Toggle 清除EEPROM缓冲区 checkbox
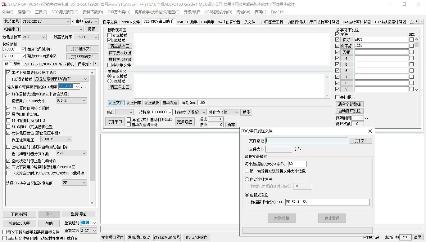426x242 pixels. tap(24, 56)
